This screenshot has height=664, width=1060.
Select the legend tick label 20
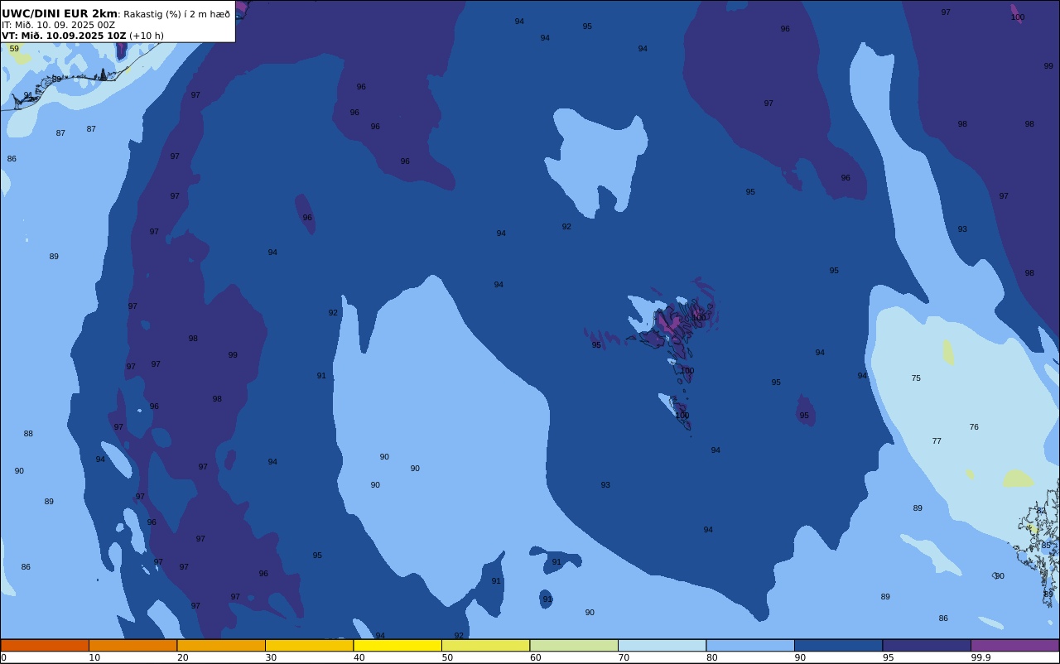click(182, 657)
